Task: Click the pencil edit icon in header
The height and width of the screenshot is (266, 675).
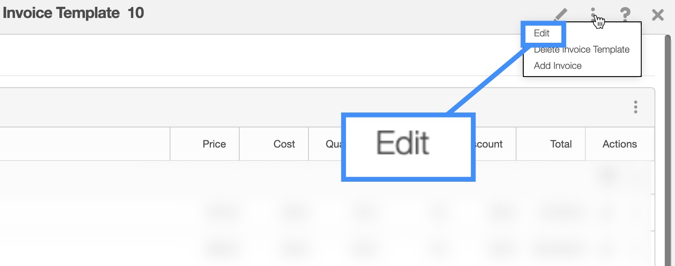Action: (x=561, y=15)
